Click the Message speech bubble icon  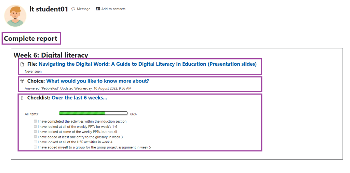coord(73,9)
